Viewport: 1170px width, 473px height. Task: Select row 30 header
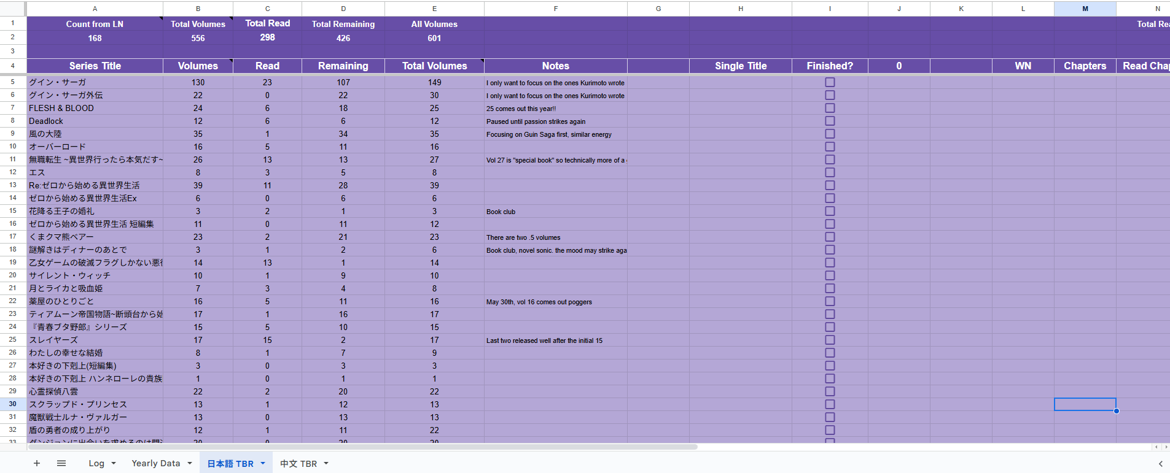pos(12,404)
